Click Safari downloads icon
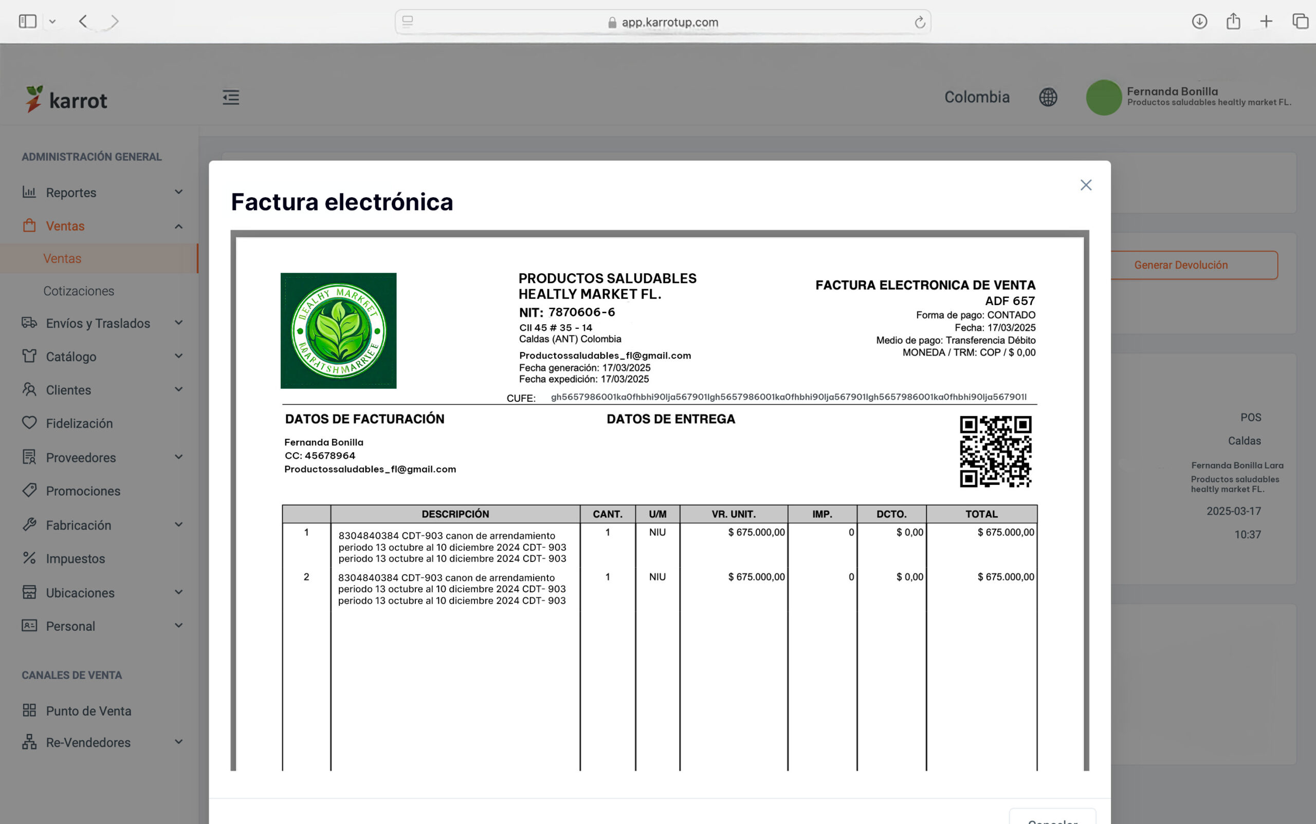This screenshot has width=1316, height=824. [1199, 22]
